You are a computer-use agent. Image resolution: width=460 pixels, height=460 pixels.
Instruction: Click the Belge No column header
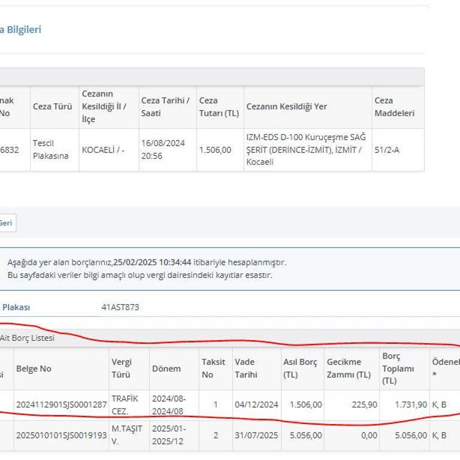(x=34, y=368)
